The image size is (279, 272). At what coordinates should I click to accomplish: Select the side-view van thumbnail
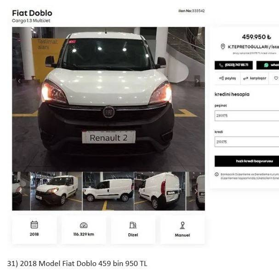pos(108,191)
